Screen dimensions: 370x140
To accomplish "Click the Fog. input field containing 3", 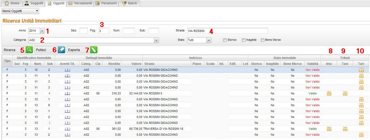I will click(x=104, y=31).
